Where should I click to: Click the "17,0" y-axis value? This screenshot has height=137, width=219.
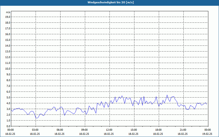click(x=8, y=28)
